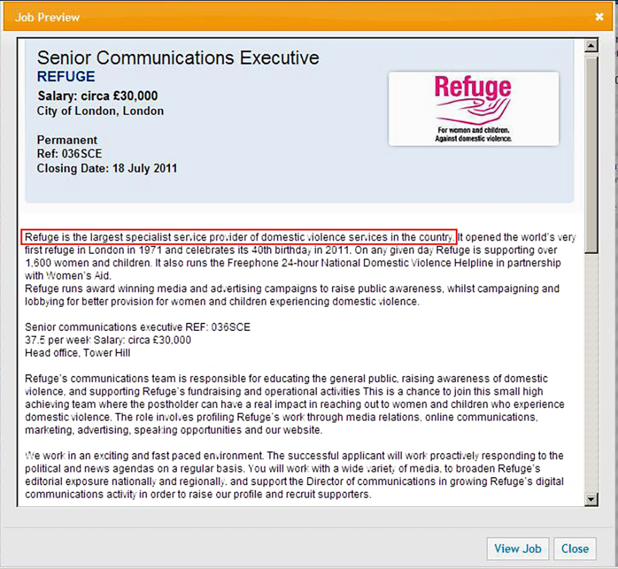Click the Salary: circa £30,000 text
The height and width of the screenshot is (569, 618).
pyautogui.click(x=98, y=96)
